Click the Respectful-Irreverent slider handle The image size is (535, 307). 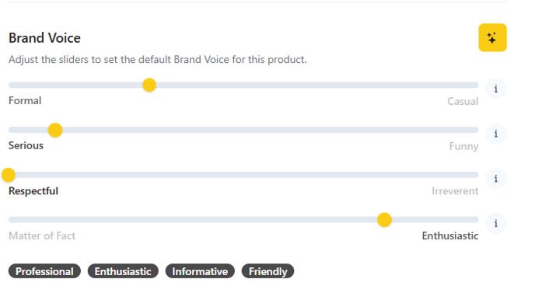(9, 175)
